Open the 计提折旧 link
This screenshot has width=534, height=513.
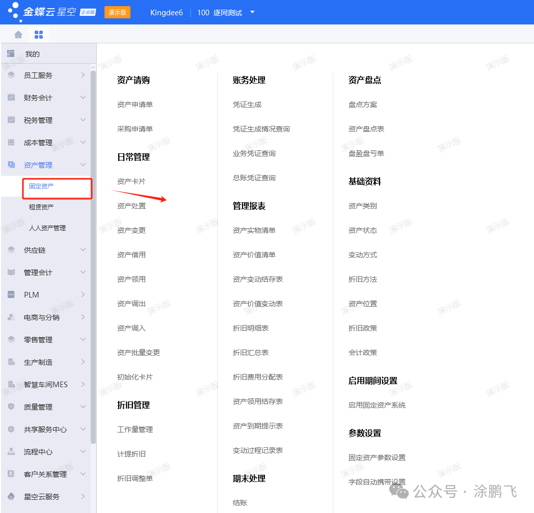131,454
